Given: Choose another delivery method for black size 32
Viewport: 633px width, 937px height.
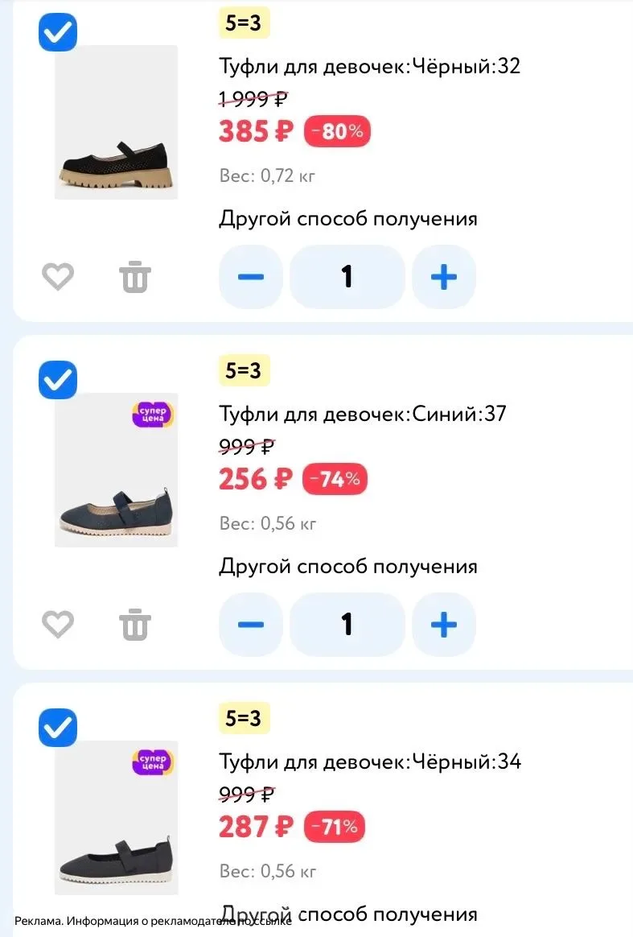Looking at the screenshot, I should (x=348, y=219).
